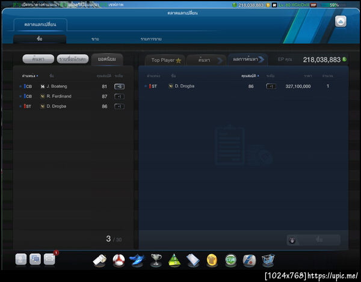Click the green EP coin in top bar

pyautogui.click(x=235, y=5)
